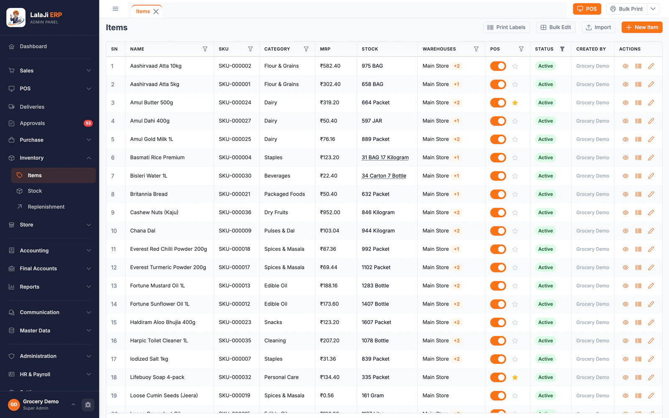Open Approvals with 53 badge
Image resolution: width=669 pixels, height=418 pixels.
point(50,123)
